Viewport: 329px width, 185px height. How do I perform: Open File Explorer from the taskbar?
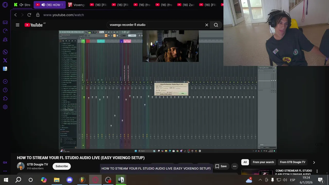point(57,180)
